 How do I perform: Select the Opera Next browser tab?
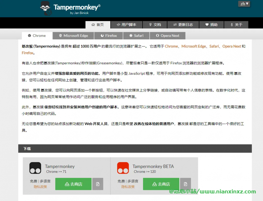click(167, 36)
